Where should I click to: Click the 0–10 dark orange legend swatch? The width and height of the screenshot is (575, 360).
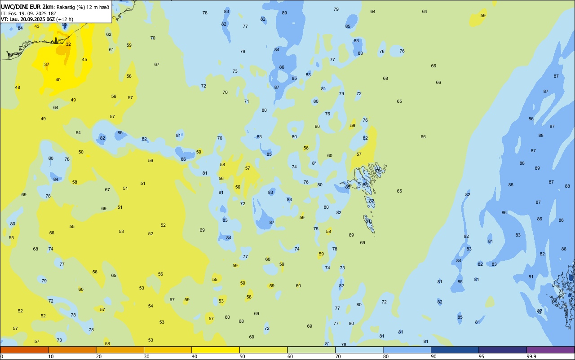tap(24, 350)
